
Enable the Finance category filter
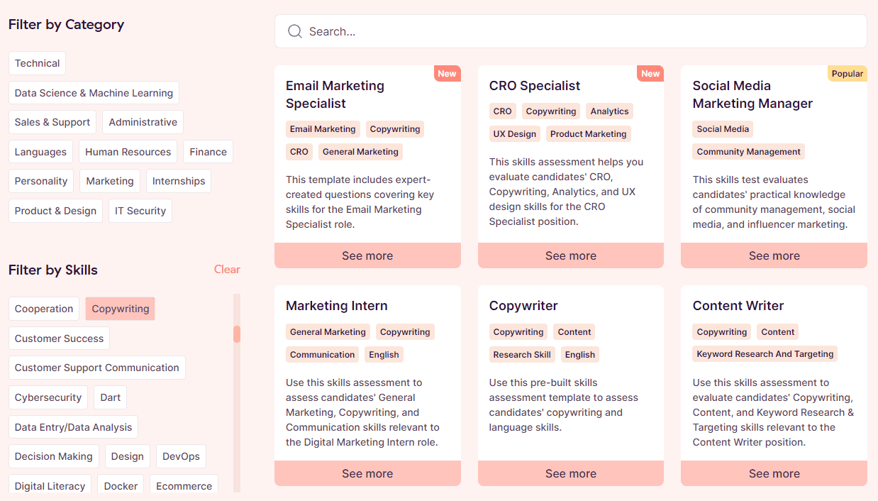click(x=208, y=151)
